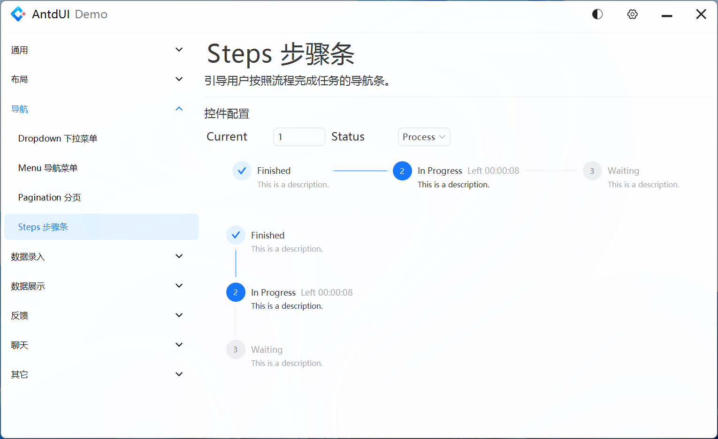The width and height of the screenshot is (718, 439).
Task: Click the In Progress step label text
Action: (440, 171)
